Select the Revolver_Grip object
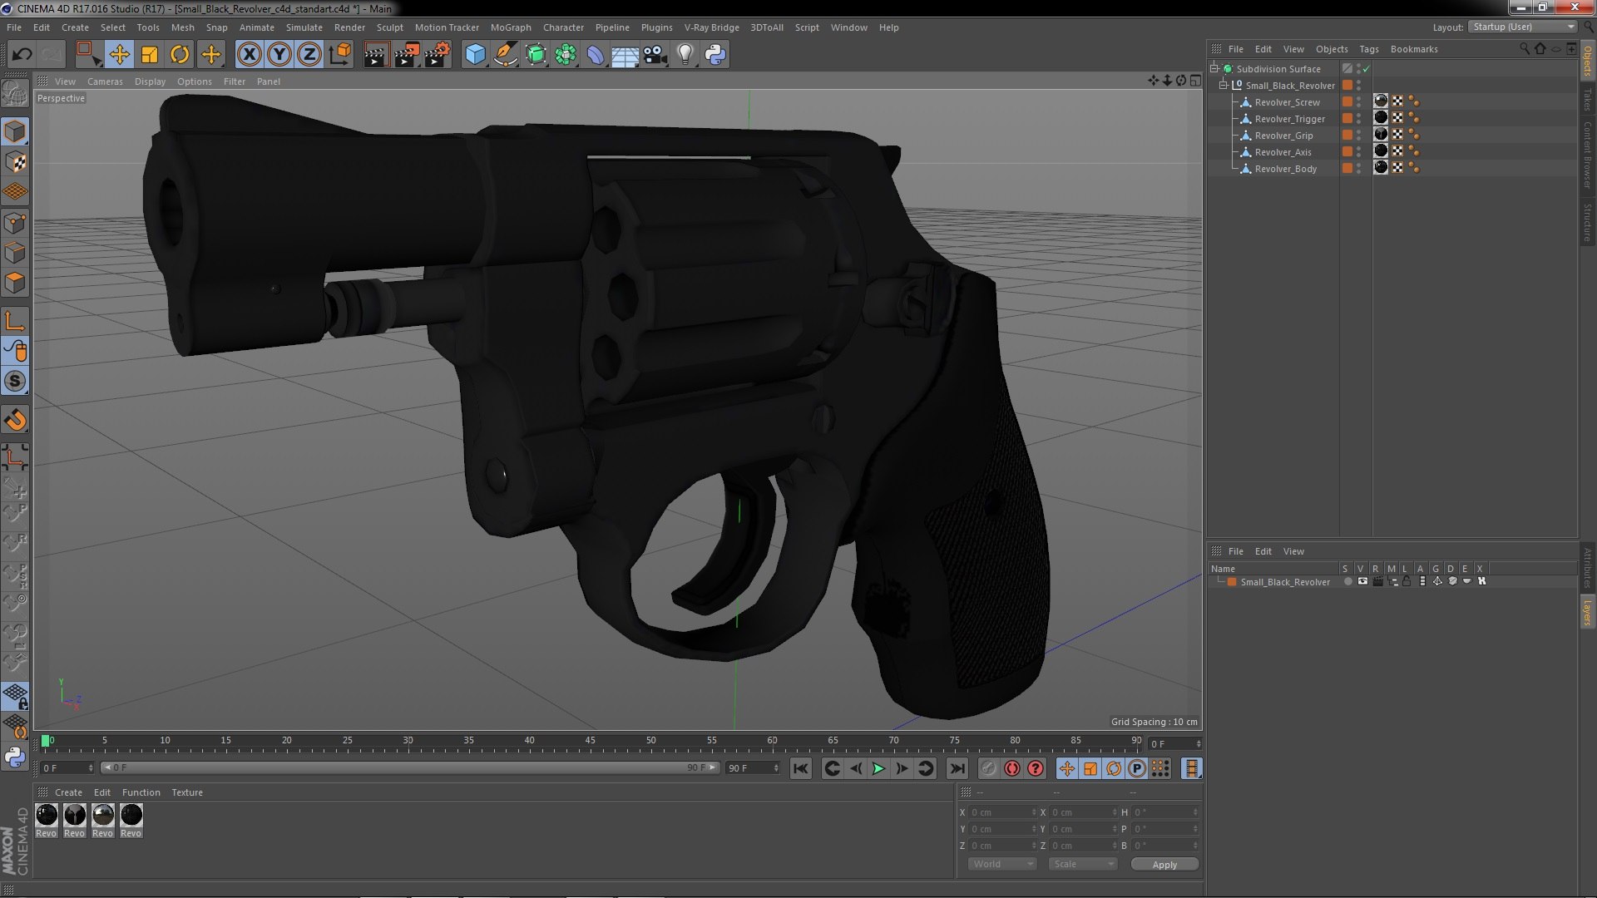Viewport: 1597px width, 898px height. pyautogui.click(x=1283, y=136)
